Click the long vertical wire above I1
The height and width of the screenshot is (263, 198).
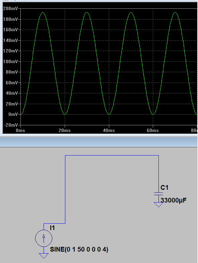coord(65,189)
